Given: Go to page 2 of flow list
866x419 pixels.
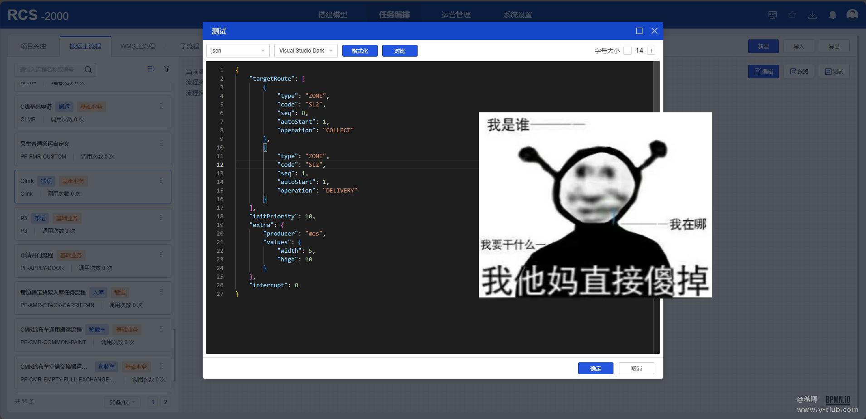Looking at the screenshot, I should coord(165,402).
